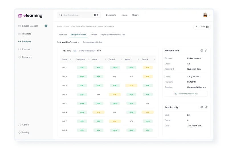Switch to the Pre Class tab

(63, 35)
